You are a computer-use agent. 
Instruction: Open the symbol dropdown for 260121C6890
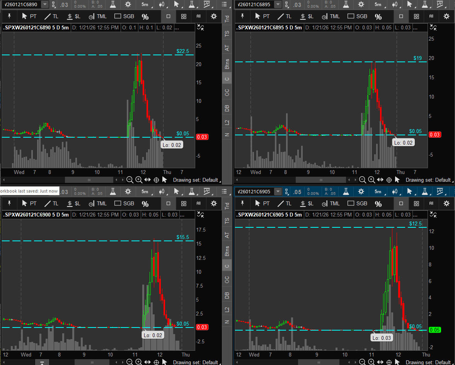click(x=45, y=4)
